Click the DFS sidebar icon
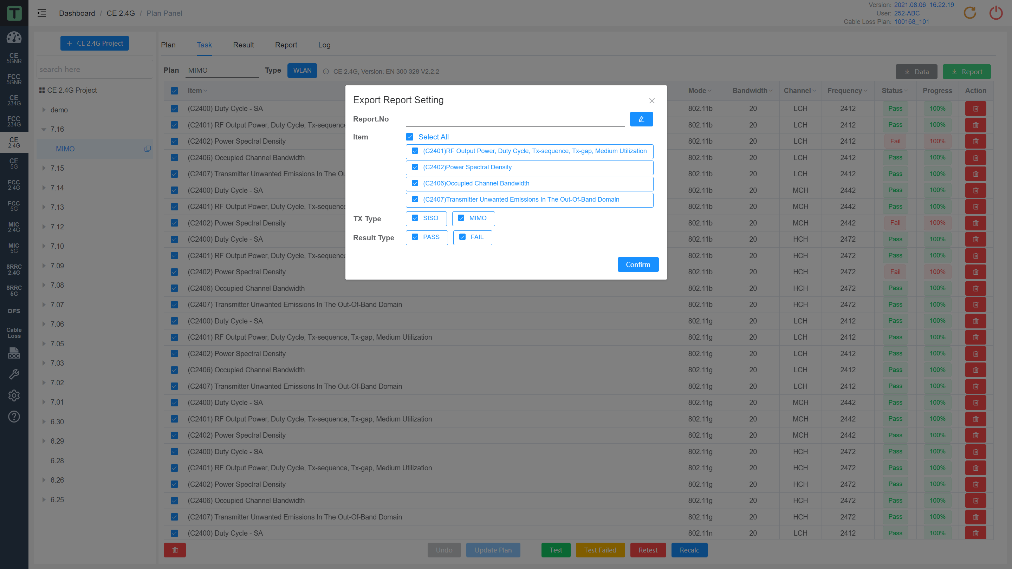 14,310
